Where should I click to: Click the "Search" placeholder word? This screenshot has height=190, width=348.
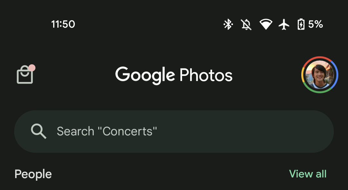pyautogui.click(x=75, y=131)
